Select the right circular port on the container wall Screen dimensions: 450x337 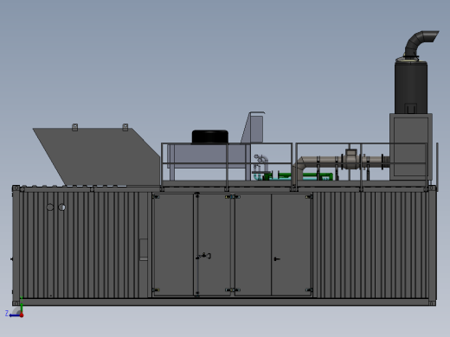pos(61,207)
